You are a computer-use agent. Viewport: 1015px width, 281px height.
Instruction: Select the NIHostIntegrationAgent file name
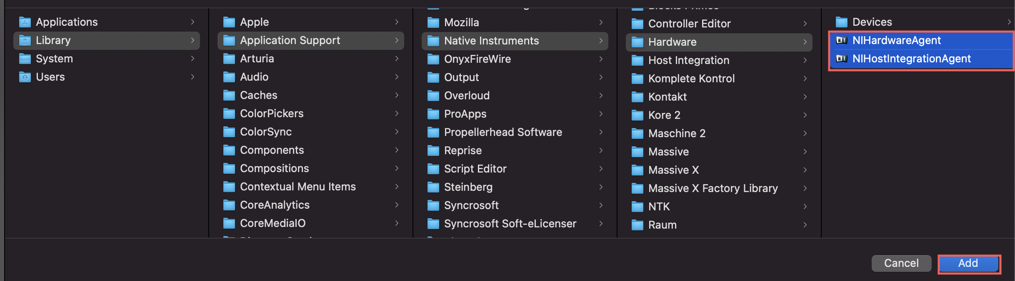(912, 59)
